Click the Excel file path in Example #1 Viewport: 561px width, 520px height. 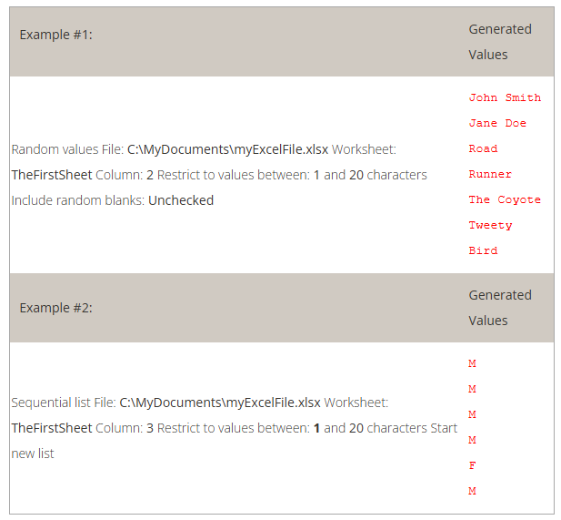tap(227, 149)
